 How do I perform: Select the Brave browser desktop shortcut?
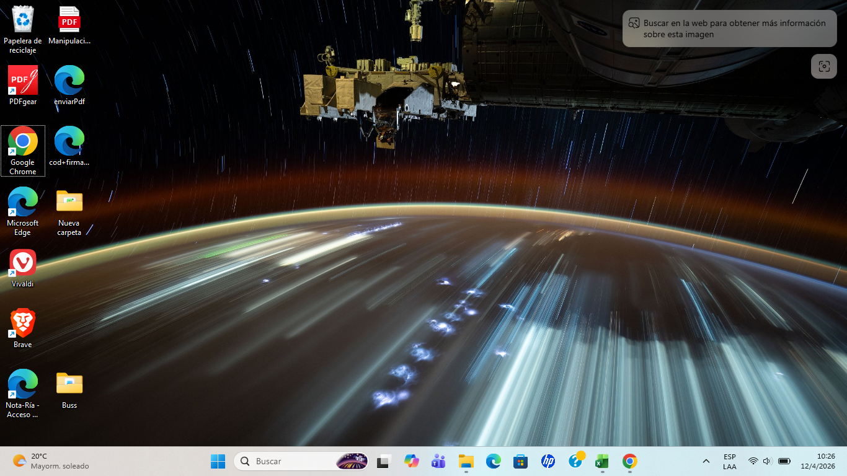(x=23, y=328)
